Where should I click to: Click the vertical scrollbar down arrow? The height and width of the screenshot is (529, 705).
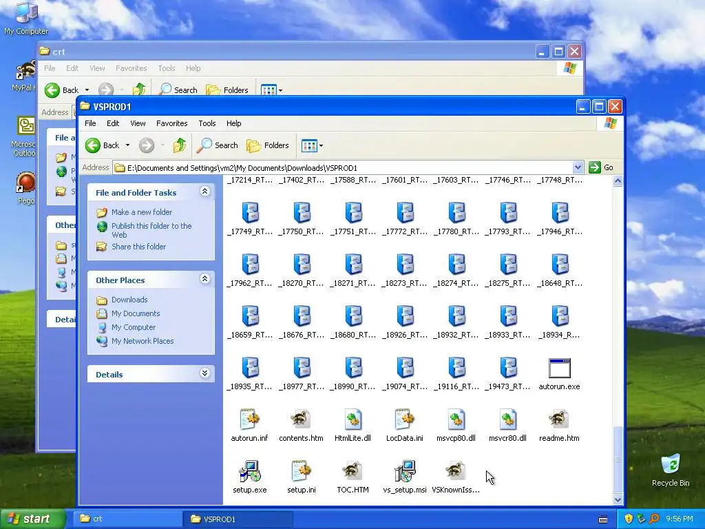618,499
